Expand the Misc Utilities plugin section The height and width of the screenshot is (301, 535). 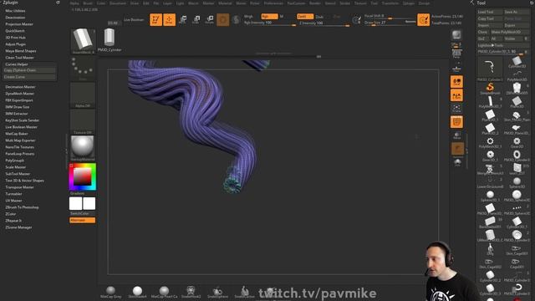coord(15,11)
